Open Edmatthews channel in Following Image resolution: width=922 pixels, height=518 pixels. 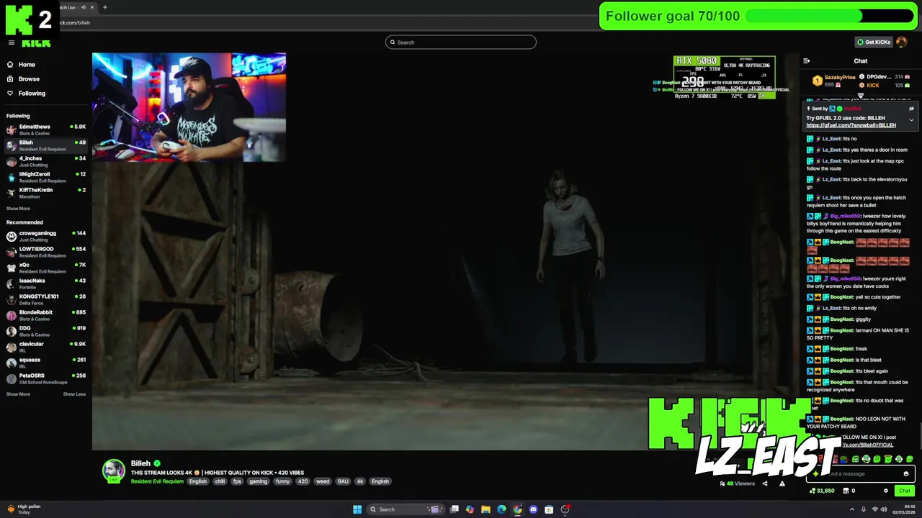point(45,129)
